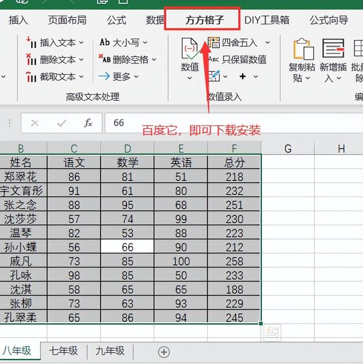
Task: Select the name cell 郑翠花
Action: (x=23, y=177)
